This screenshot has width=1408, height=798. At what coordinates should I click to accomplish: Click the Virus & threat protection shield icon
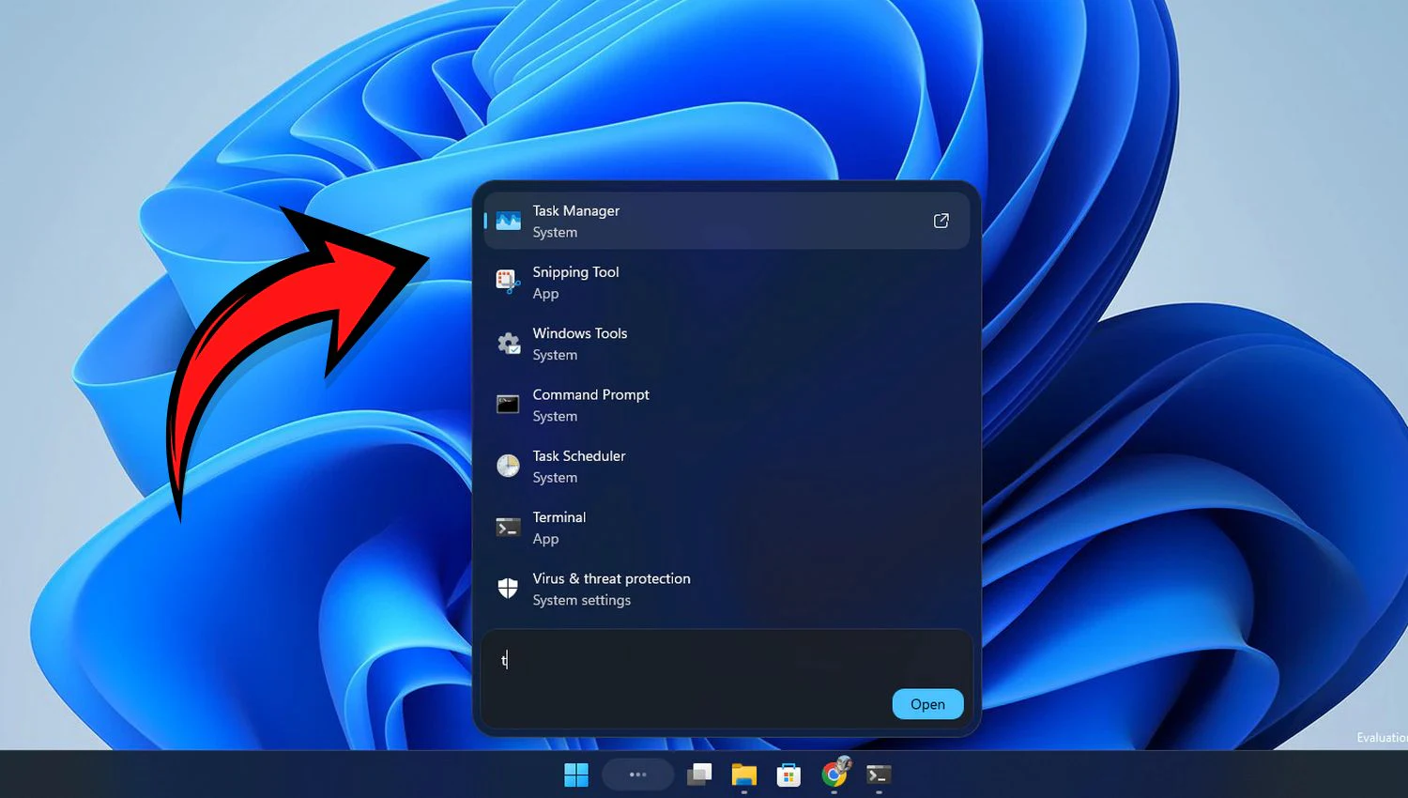(508, 589)
